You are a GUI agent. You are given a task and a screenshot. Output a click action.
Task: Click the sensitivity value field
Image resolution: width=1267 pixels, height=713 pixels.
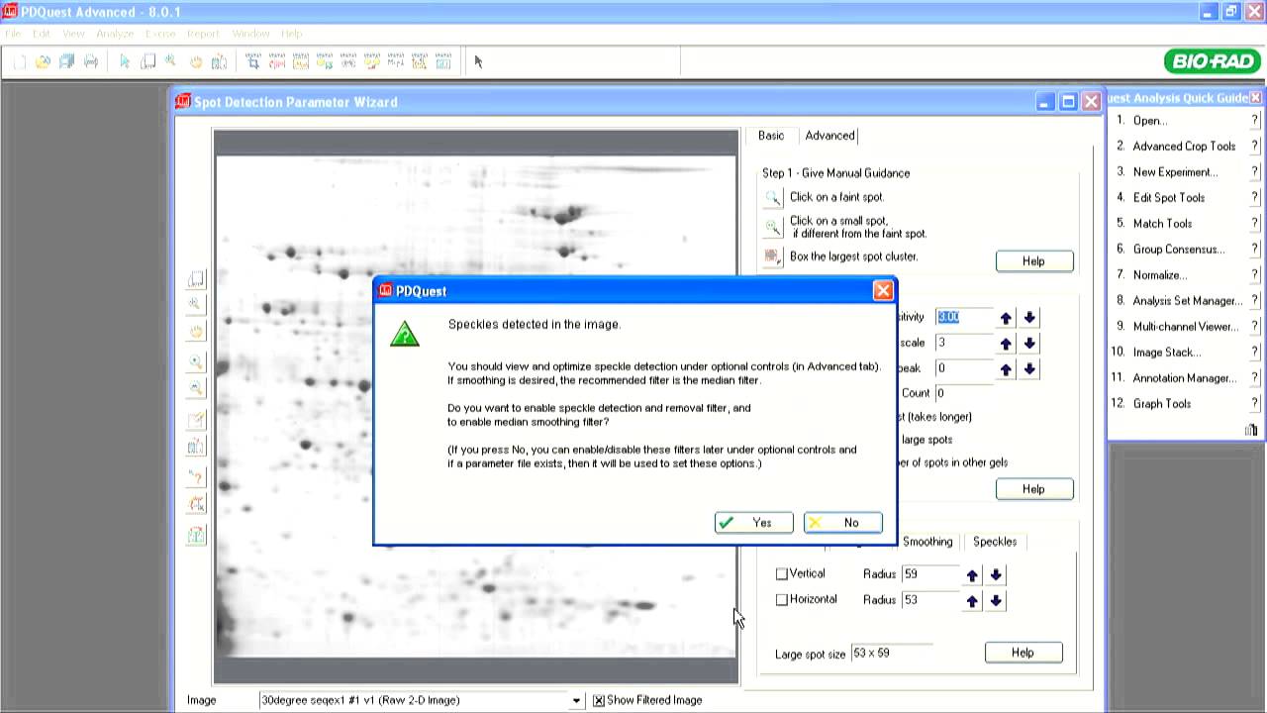962,317
